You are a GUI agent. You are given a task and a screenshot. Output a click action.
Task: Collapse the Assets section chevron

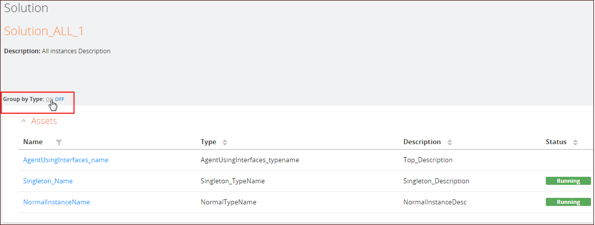coord(24,121)
